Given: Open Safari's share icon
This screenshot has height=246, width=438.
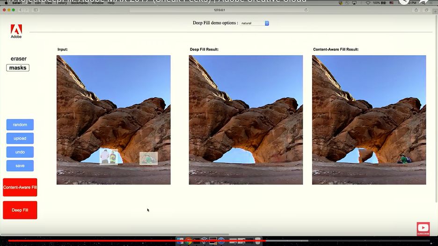Looking at the screenshot, I should point(416,10).
